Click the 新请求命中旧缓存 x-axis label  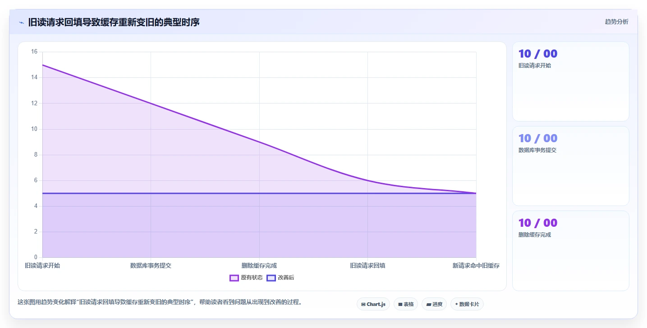tap(476, 265)
